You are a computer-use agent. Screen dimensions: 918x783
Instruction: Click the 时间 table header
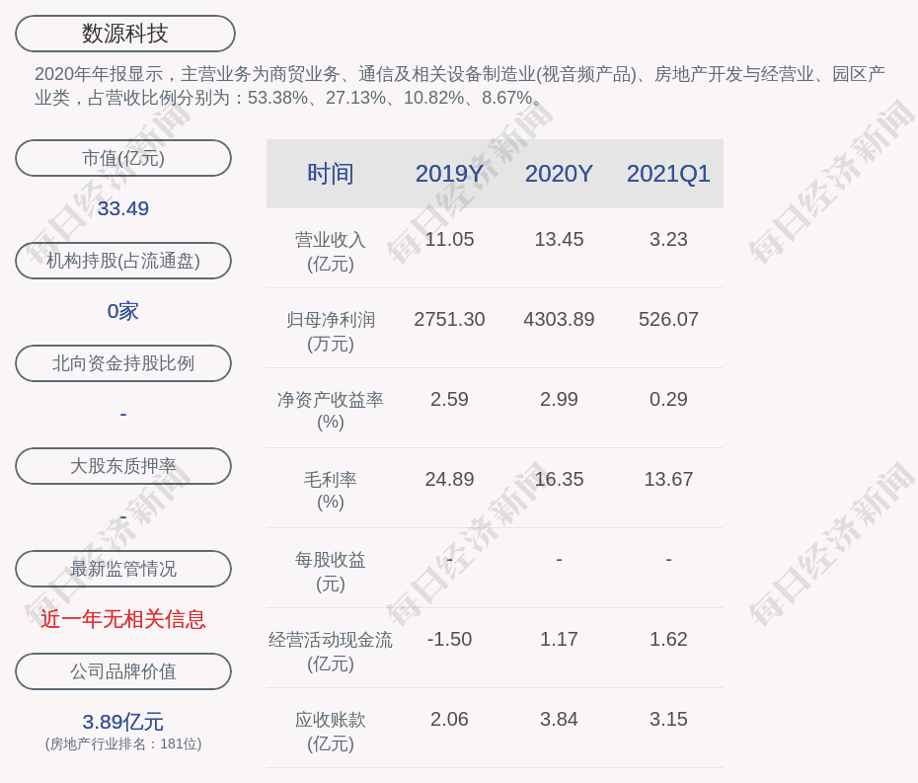330,174
